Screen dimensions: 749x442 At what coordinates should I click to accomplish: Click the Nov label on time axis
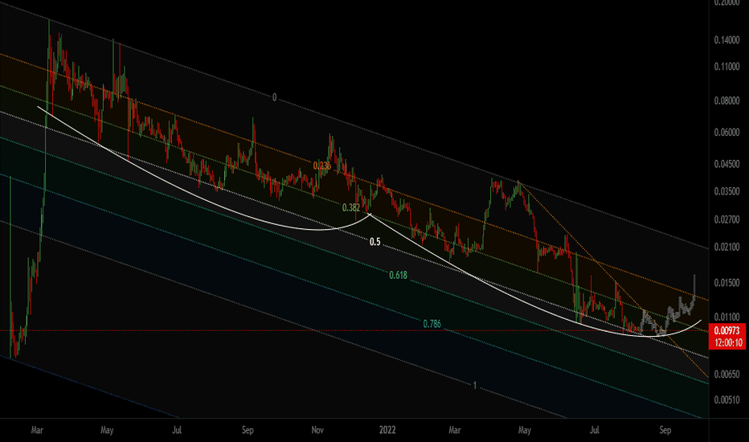pyautogui.click(x=317, y=430)
